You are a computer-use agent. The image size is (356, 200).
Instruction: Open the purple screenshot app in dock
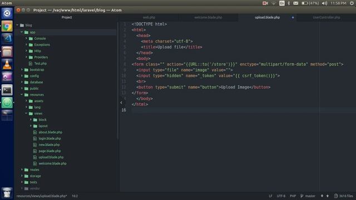click(7, 77)
